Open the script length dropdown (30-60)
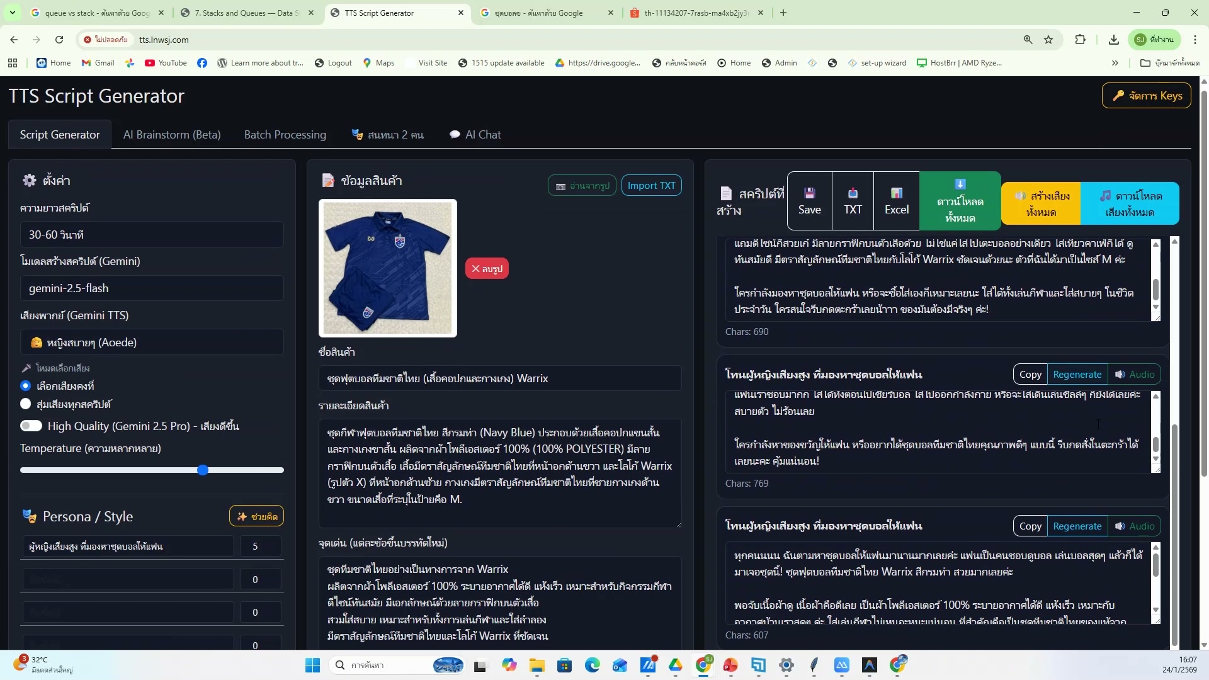The image size is (1209, 680). [x=151, y=234]
